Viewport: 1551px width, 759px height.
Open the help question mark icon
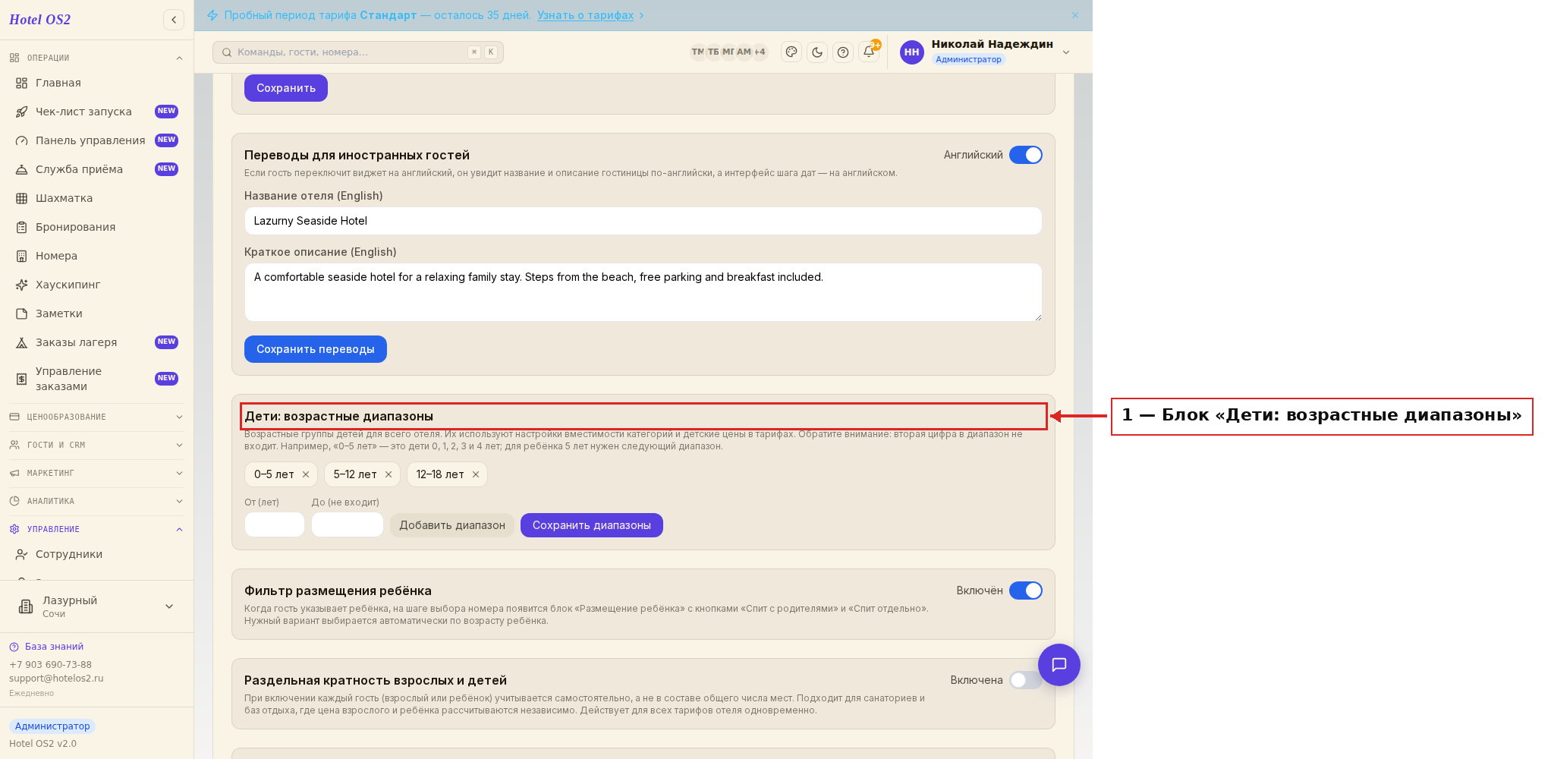click(x=843, y=52)
